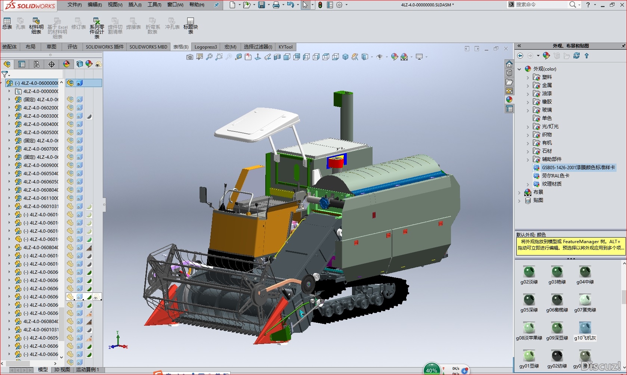Click the Zoom to Fit magnifier icon

click(209, 57)
